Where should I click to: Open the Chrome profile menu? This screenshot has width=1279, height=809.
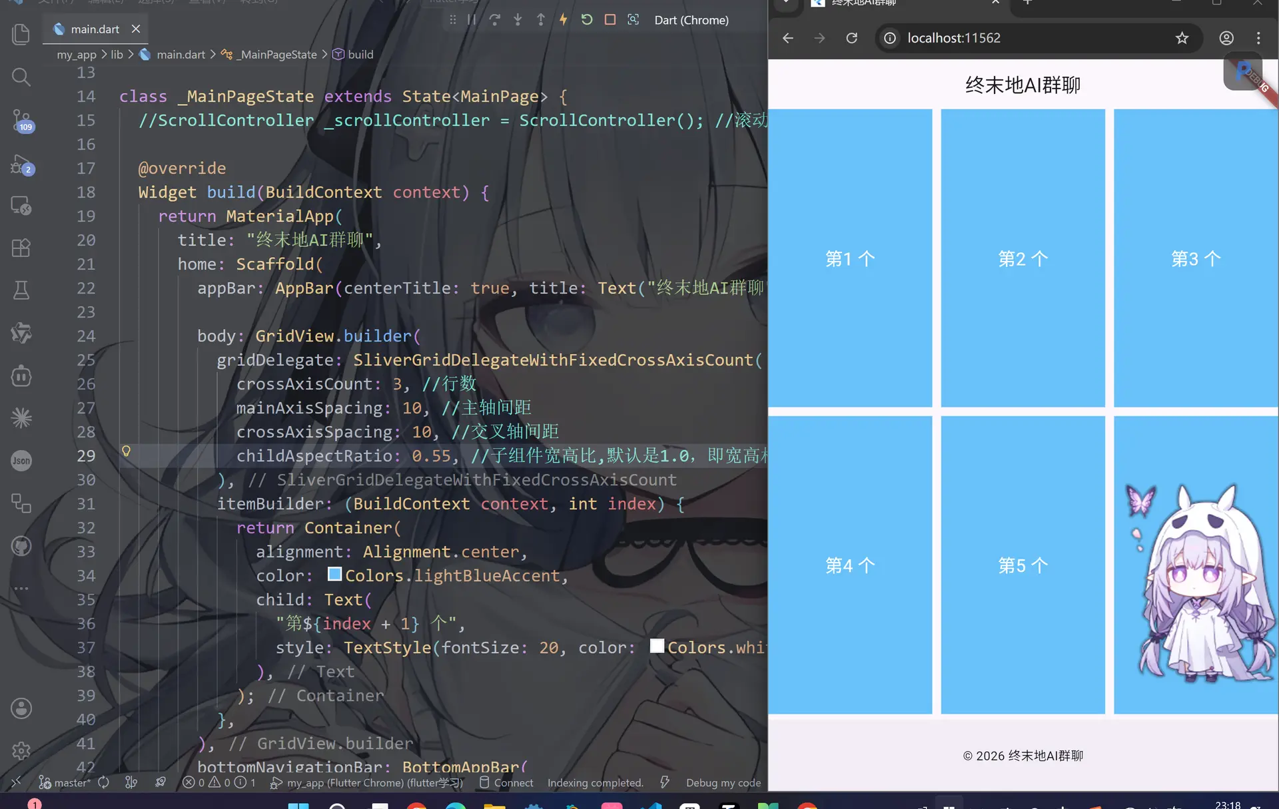click(1226, 38)
